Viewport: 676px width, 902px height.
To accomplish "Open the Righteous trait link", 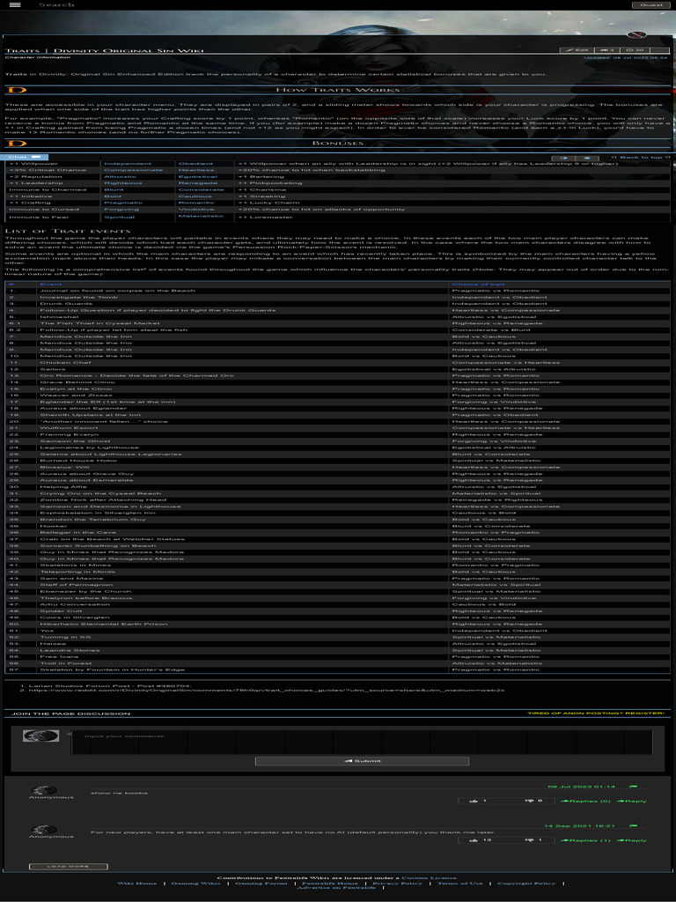I will (x=123, y=183).
